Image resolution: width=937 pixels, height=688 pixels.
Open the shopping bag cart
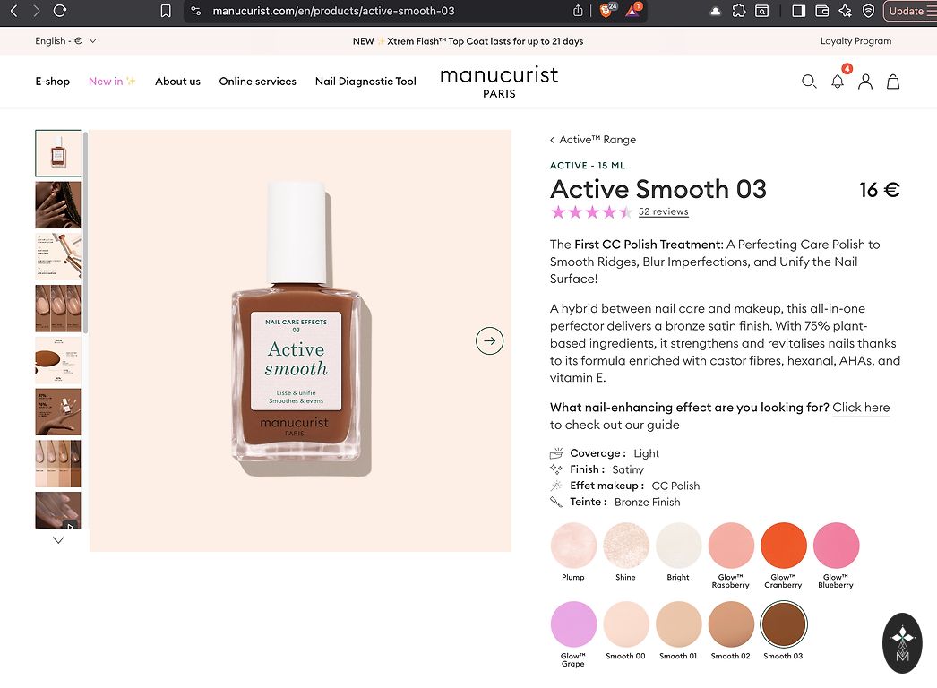[893, 82]
